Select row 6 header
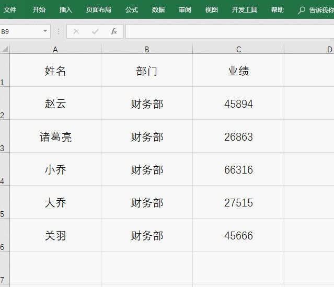 coord(5,235)
